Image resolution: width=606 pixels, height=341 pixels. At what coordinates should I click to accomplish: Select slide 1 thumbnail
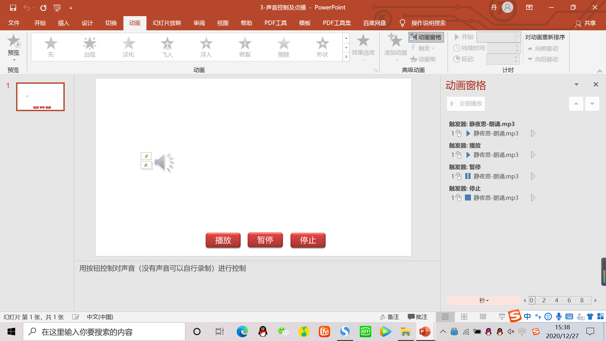coord(40,97)
